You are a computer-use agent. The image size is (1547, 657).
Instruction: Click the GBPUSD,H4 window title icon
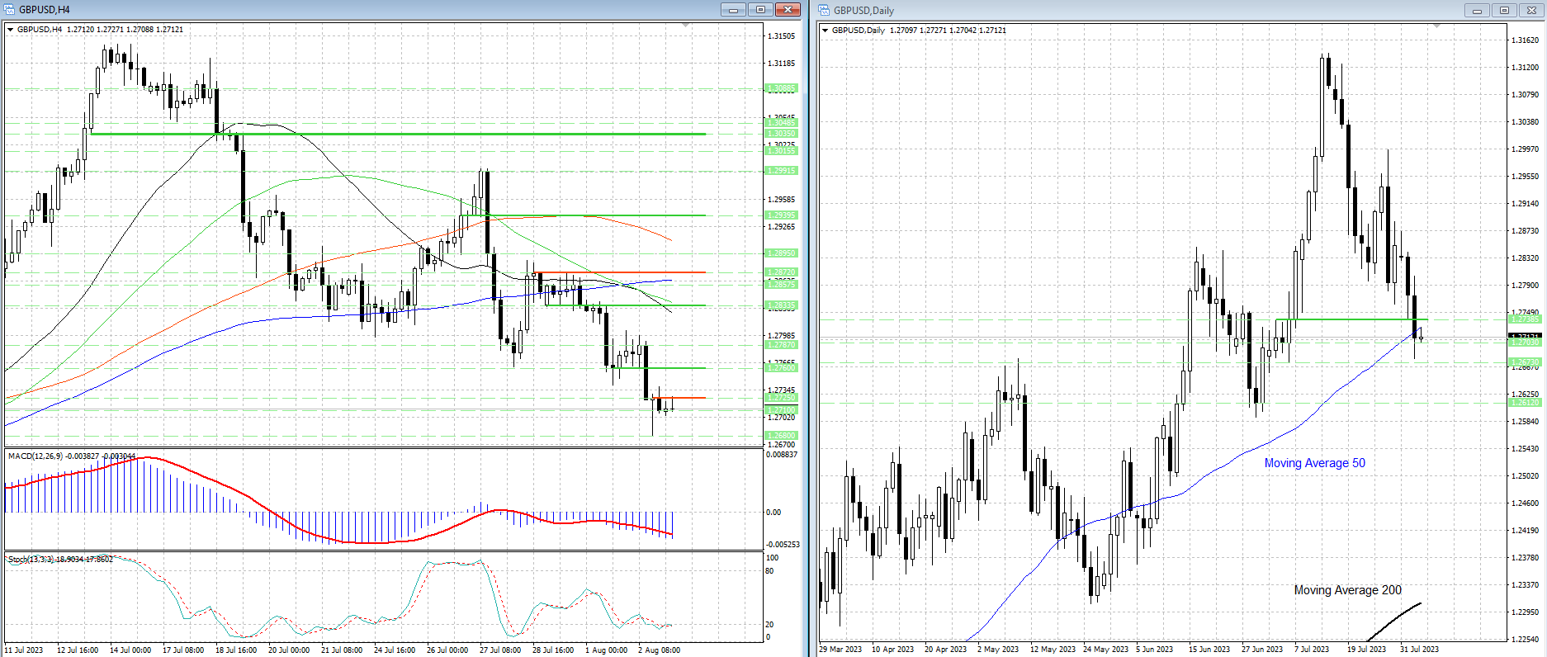coord(10,10)
